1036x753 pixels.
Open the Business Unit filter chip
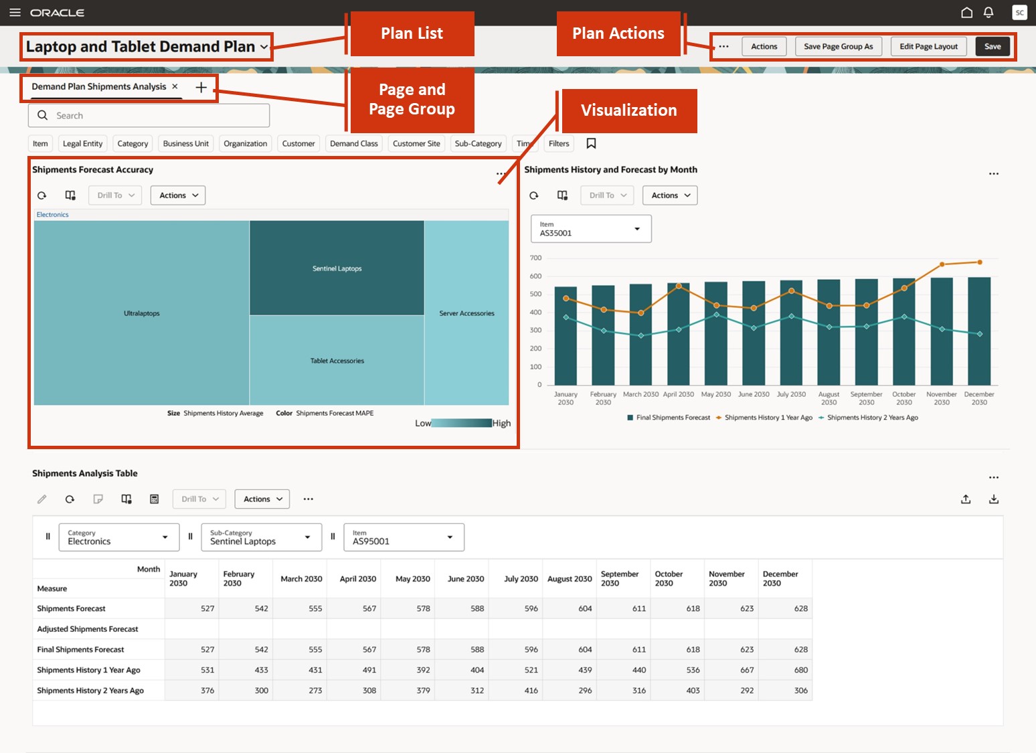coord(186,144)
